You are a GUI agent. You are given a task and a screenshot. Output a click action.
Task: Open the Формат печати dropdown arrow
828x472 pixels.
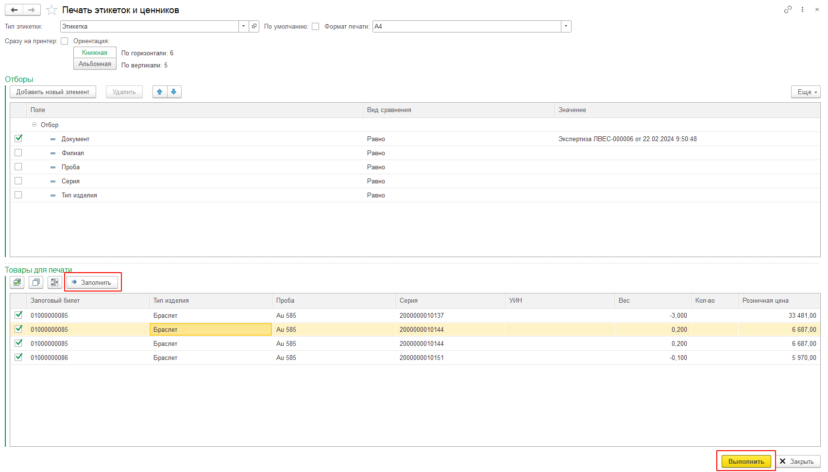(566, 26)
